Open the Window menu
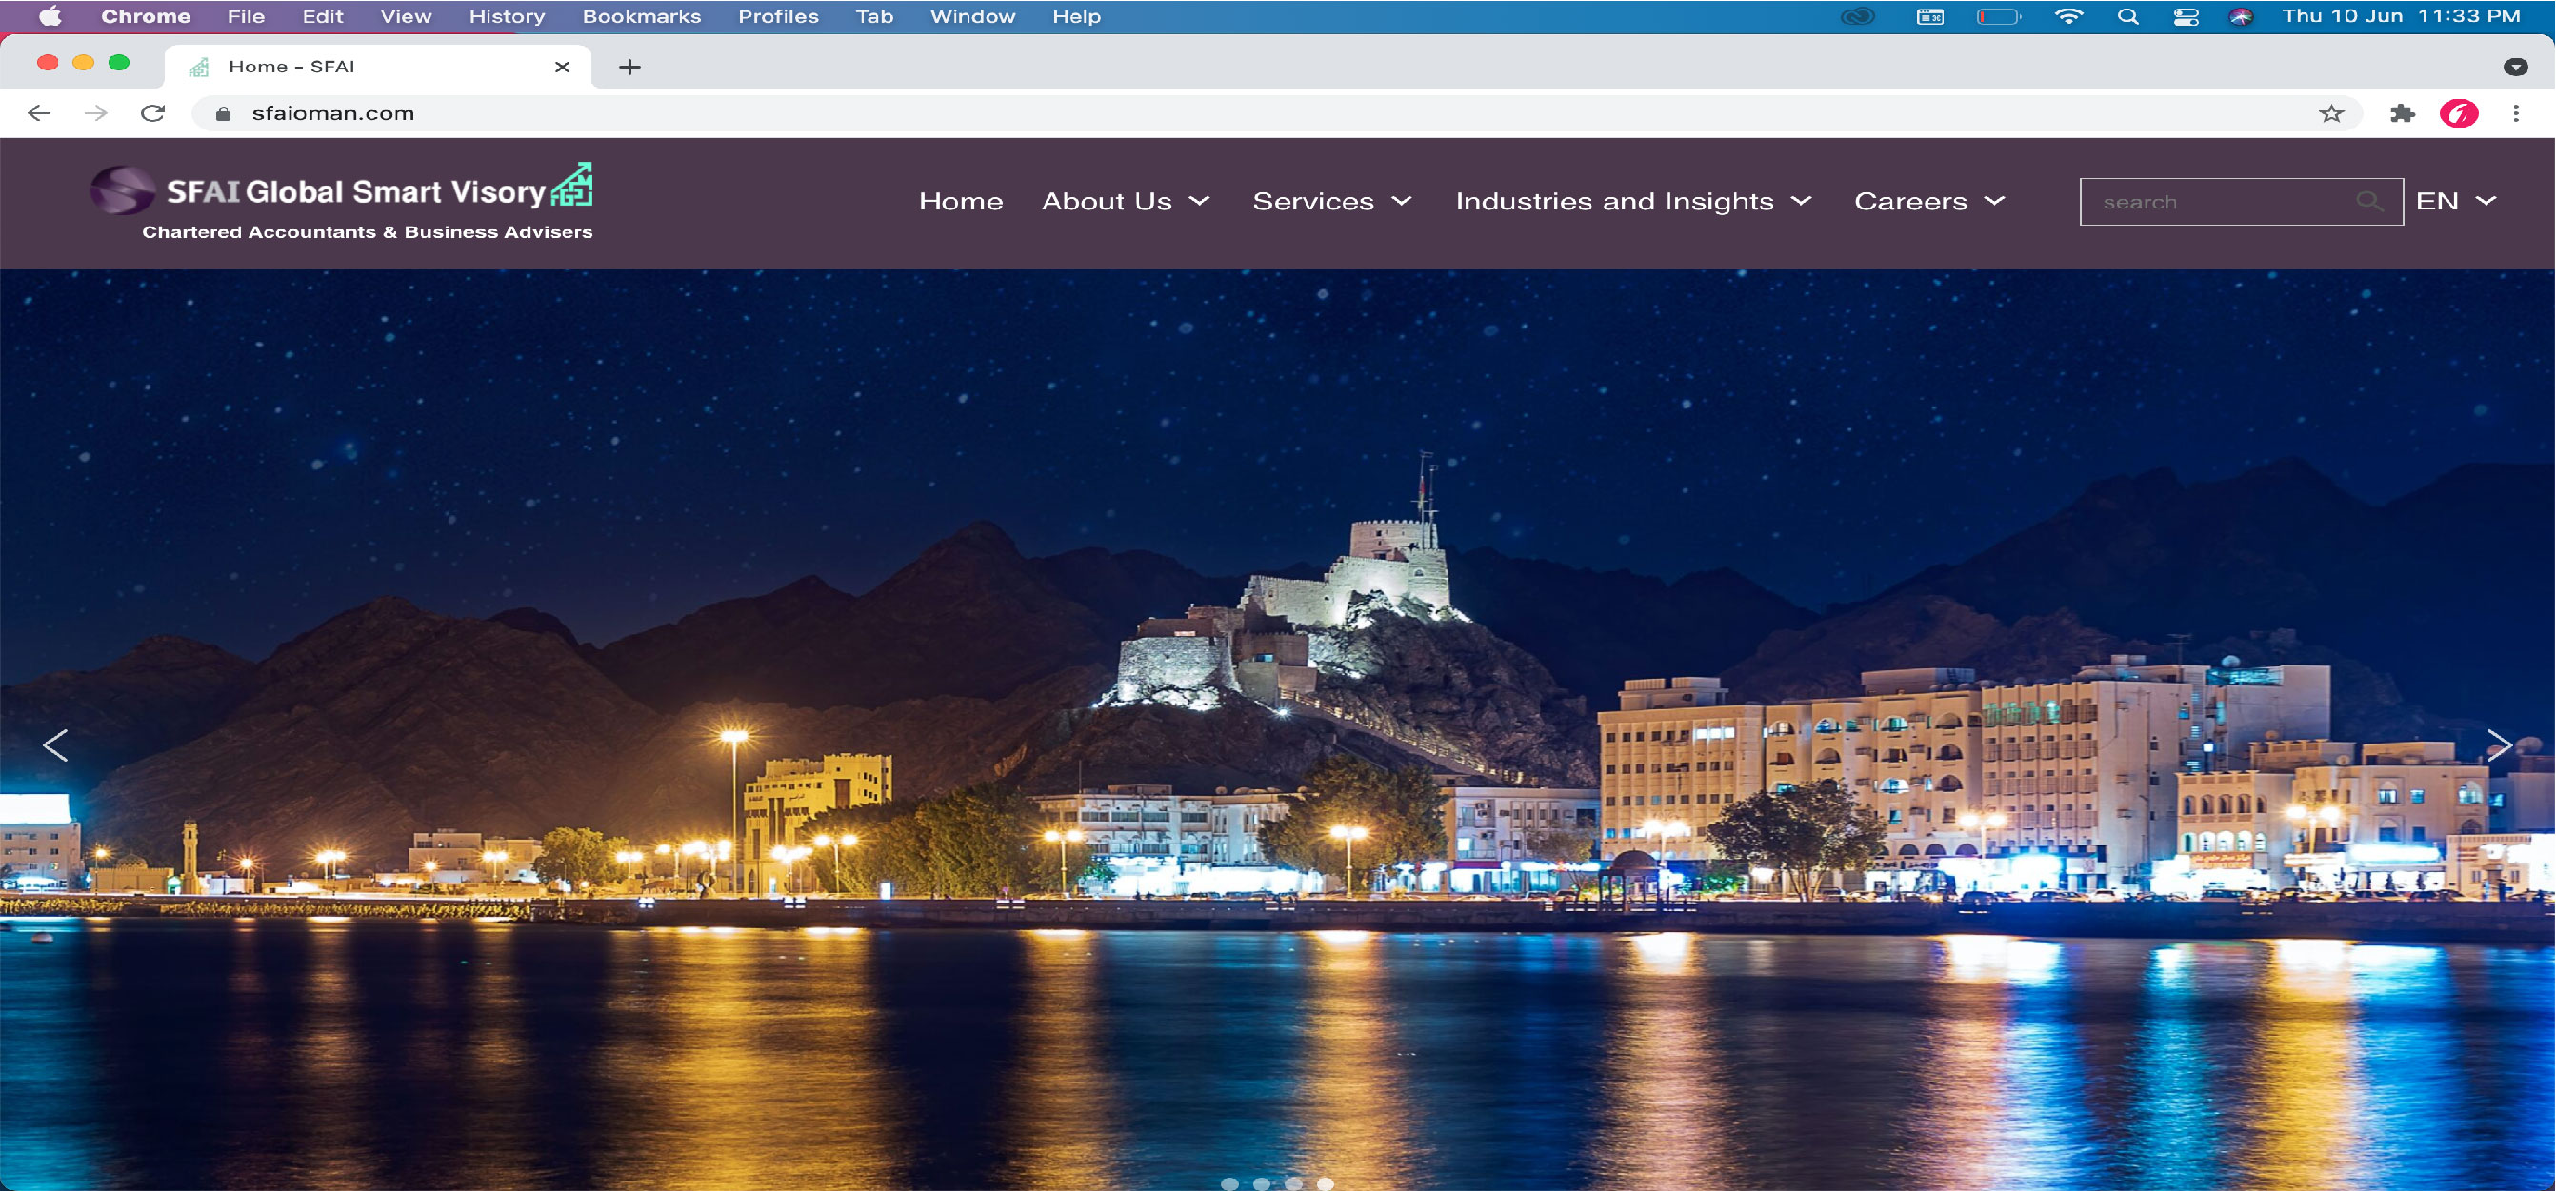The height and width of the screenshot is (1191, 2556). (972, 16)
